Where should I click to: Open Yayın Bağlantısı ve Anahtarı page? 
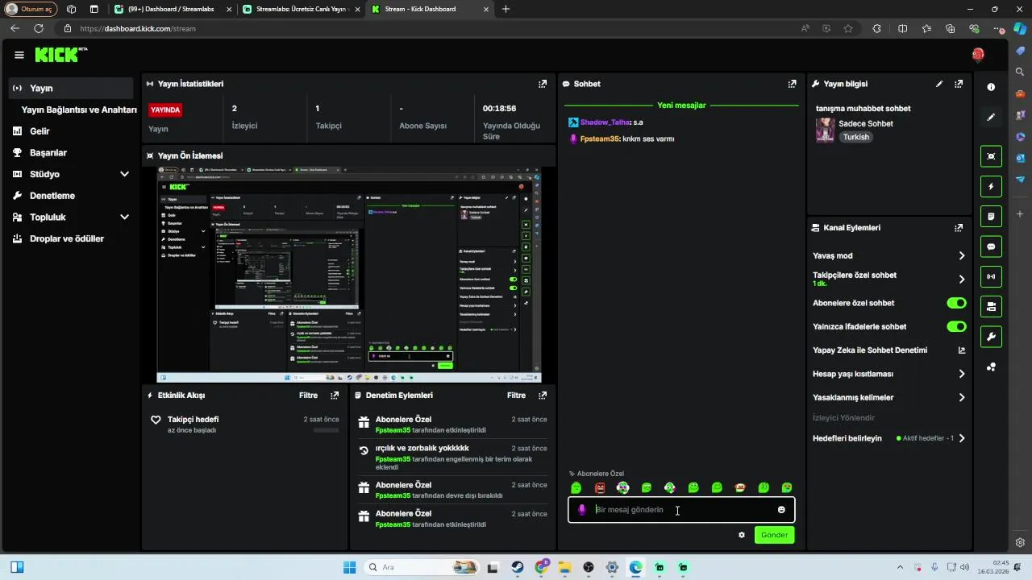[x=79, y=110]
